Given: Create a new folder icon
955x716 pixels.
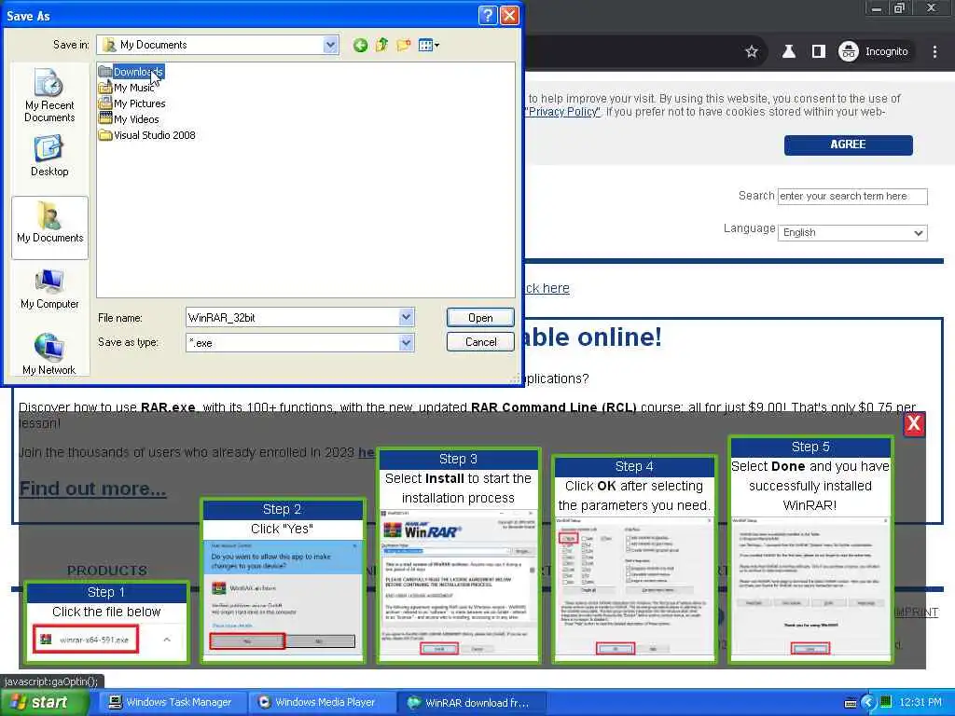Looking at the screenshot, I should point(403,45).
